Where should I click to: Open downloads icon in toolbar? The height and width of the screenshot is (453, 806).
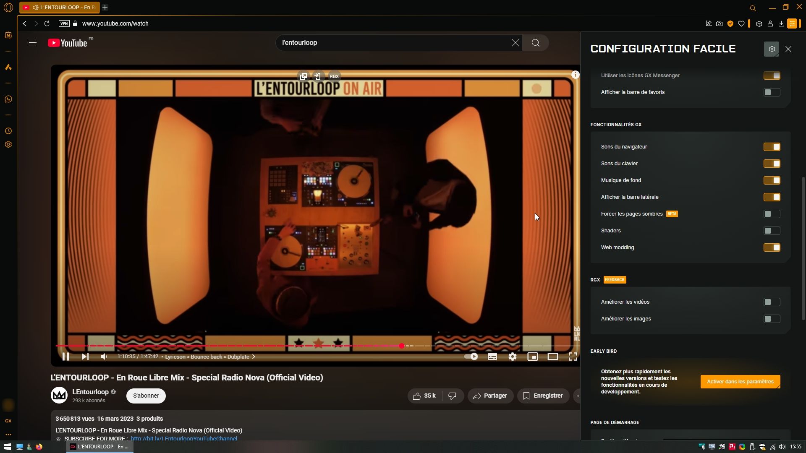[781, 23]
